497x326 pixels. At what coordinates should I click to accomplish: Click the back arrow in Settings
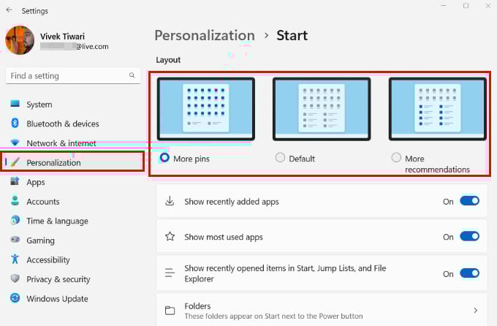click(x=10, y=10)
